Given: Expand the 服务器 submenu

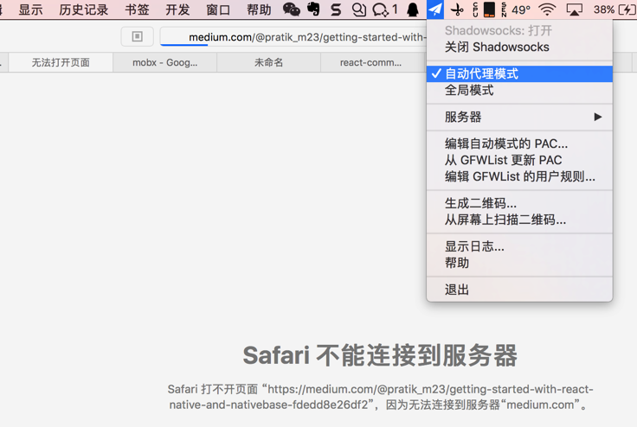Looking at the screenshot, I should point(519,117).
